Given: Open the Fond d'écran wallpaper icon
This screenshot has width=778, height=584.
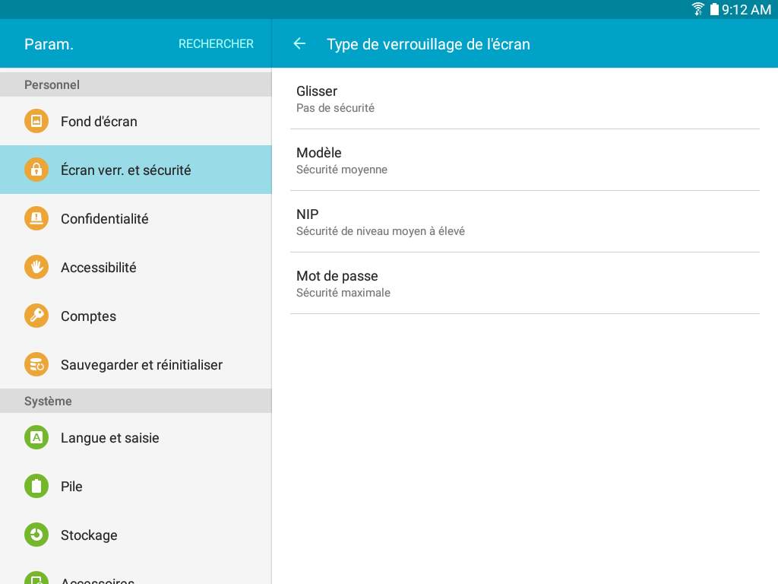Looking at the screenshot, I should 36,121.
